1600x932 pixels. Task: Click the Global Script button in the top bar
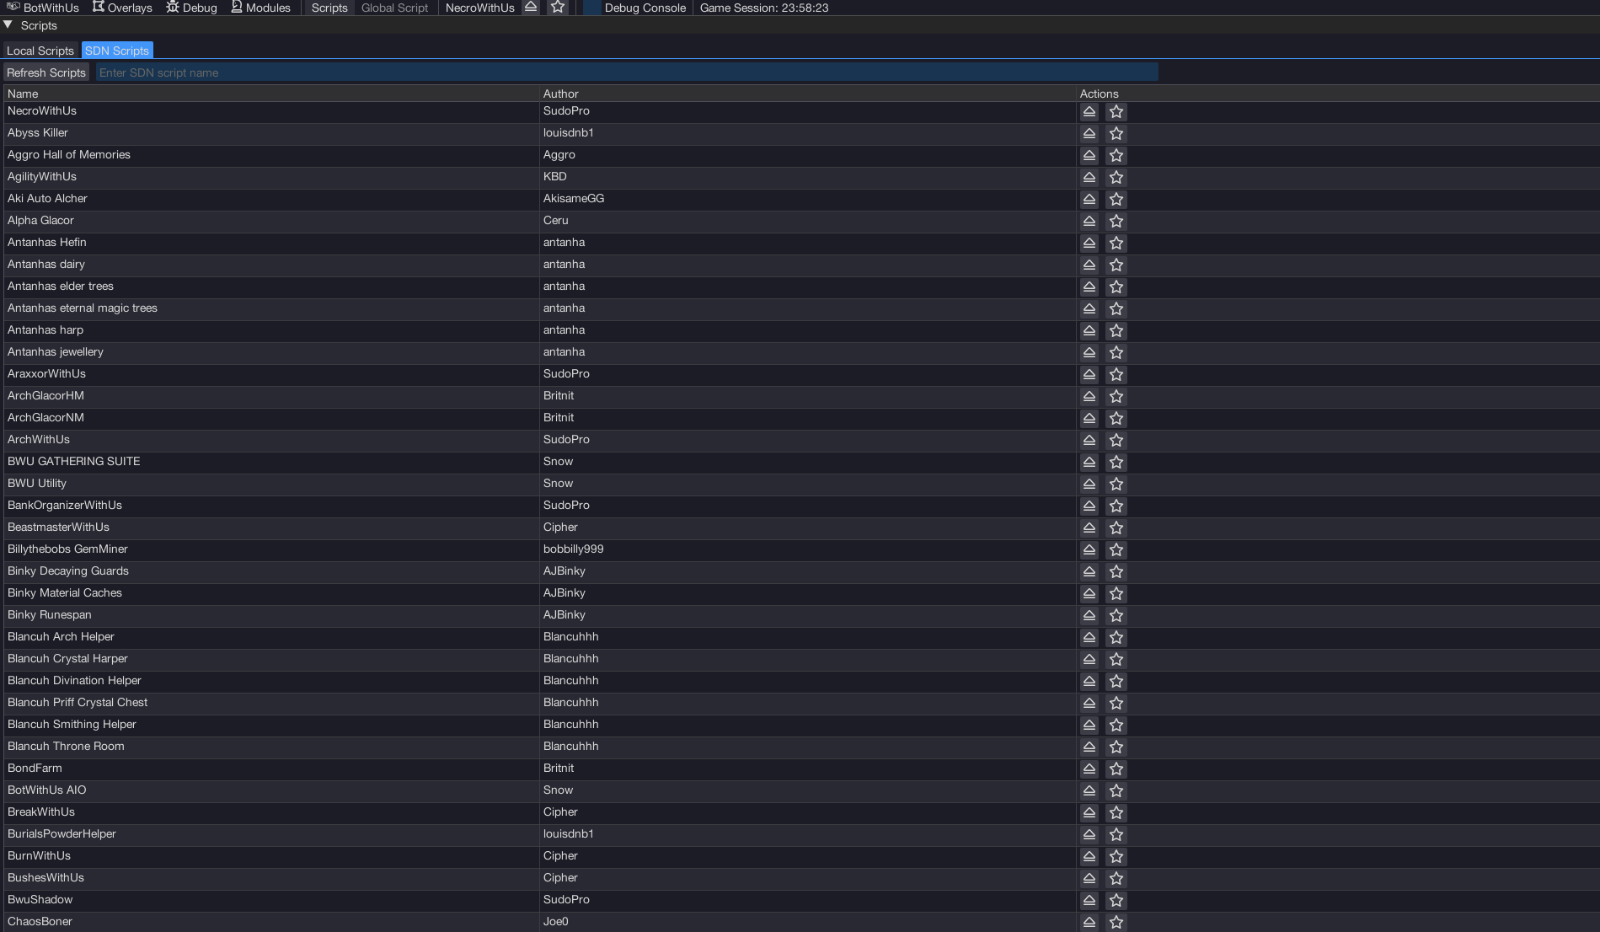[x=394, y=8]
